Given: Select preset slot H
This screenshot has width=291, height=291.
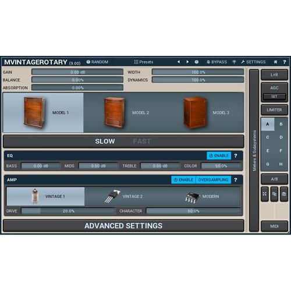Looking at the screenshot, I should point(281,164).
